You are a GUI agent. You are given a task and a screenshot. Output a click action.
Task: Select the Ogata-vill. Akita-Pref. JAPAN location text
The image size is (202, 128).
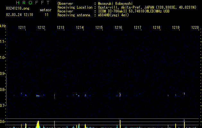pyautogui.click(x=147, y=7)
